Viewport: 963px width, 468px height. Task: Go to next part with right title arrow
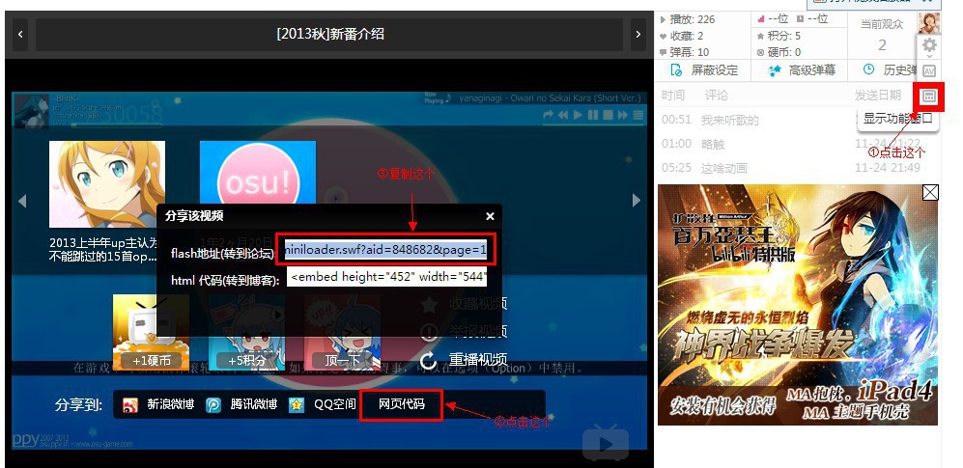pyautogui.click(x=637, y=35)
